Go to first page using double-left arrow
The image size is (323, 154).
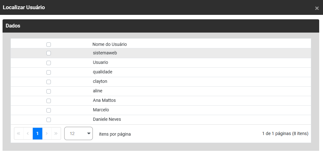pyautogui.click(x=18, y=133)
